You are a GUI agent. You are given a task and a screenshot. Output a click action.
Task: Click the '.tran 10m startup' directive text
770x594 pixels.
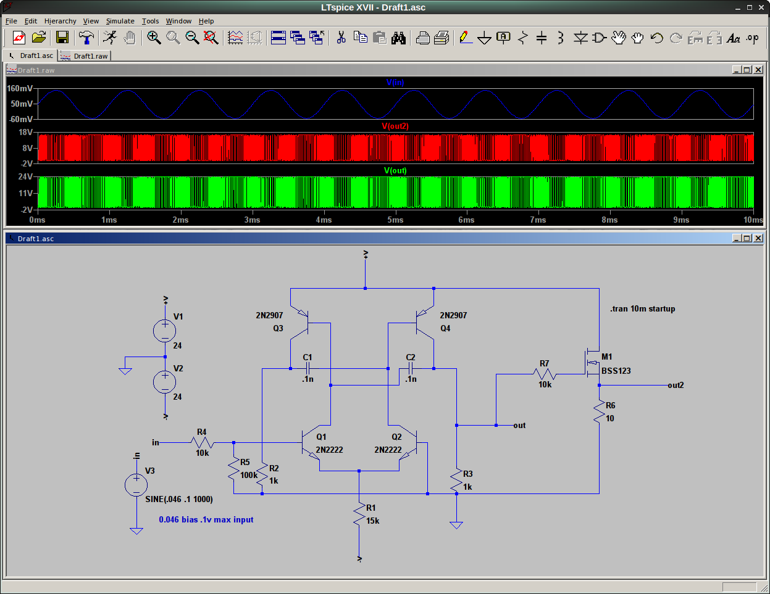pos(643,308)
